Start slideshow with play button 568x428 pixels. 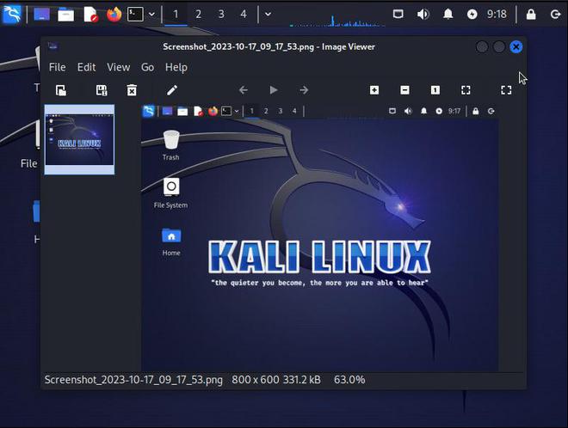pos(274,90)
